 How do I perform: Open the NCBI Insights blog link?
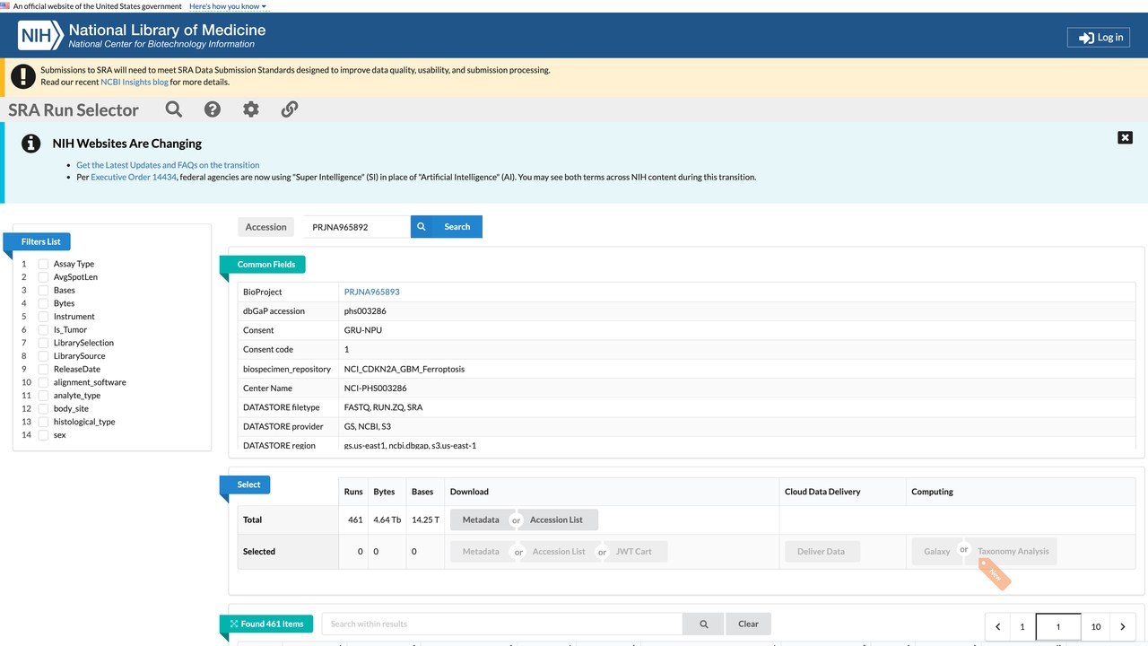click(135, 82)
